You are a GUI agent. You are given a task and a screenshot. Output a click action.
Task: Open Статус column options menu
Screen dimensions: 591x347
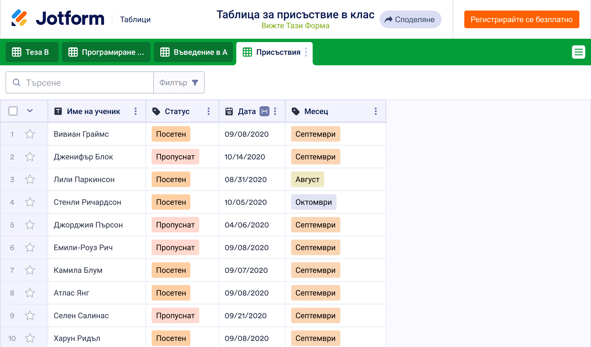pyautogui.click(x=209, y=111)
